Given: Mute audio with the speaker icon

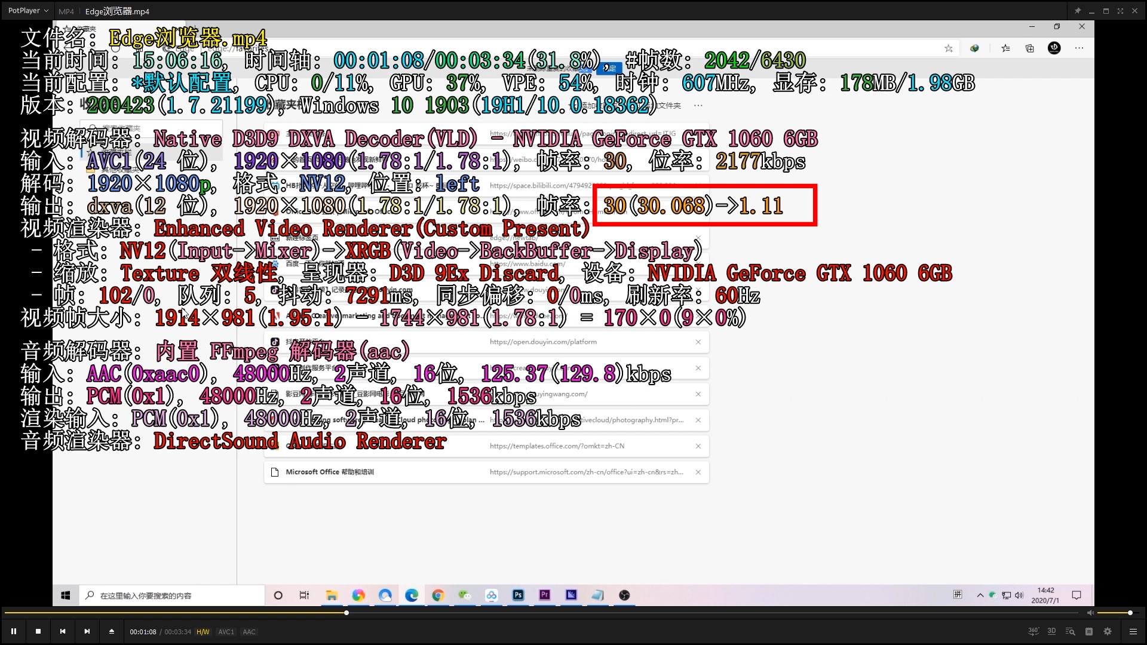Looking at the screenshot, I should click(1090, 613).
